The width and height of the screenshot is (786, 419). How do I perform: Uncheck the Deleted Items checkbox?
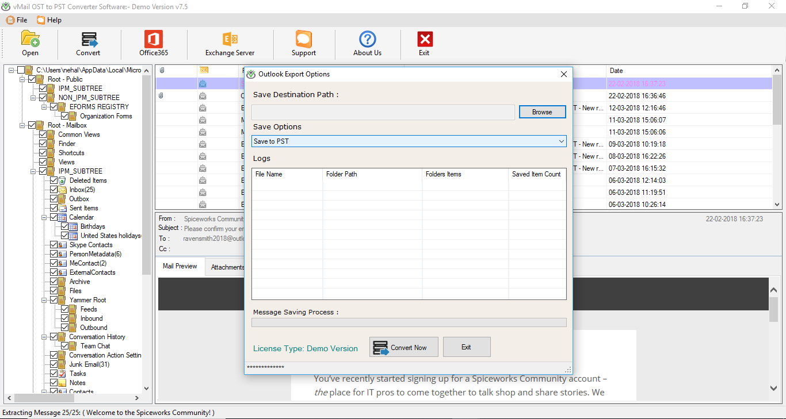pos(54,180)
